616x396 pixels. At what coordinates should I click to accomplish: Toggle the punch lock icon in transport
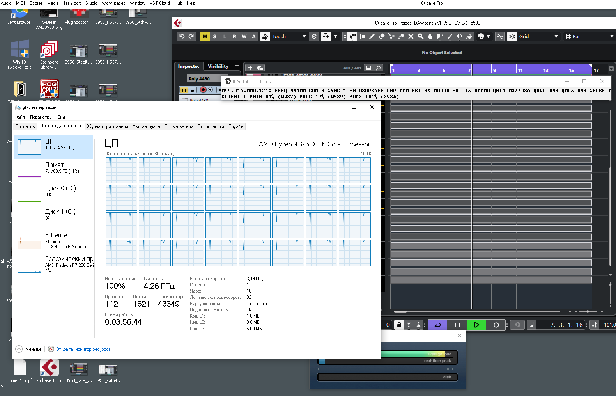click(399, 325)
